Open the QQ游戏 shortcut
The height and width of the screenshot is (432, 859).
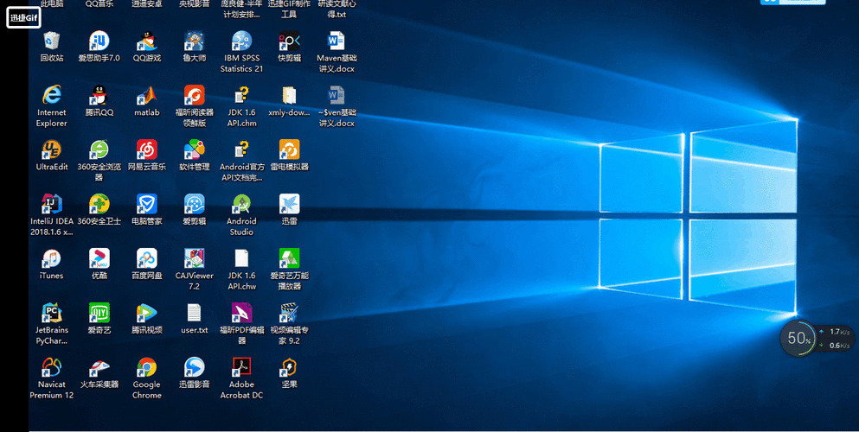pos(147,41)
